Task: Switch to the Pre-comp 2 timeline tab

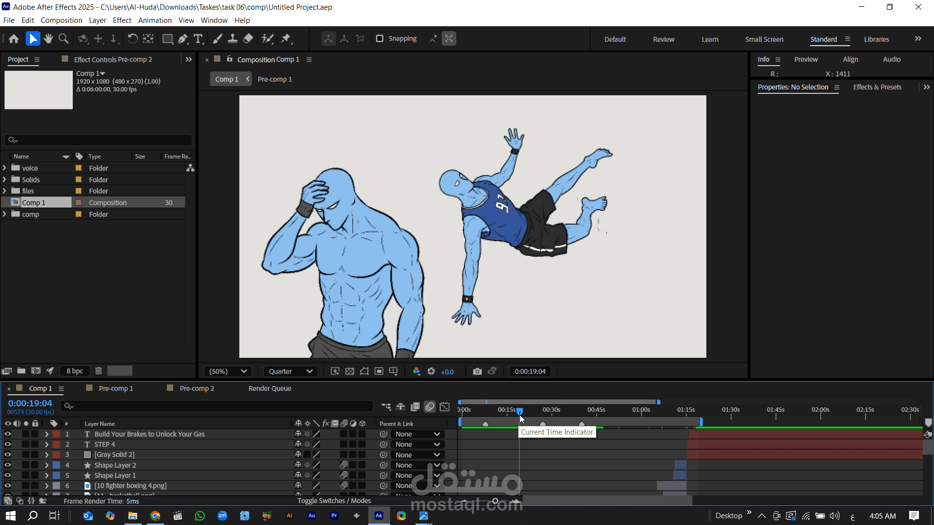Action: click(x=197, y=388)
